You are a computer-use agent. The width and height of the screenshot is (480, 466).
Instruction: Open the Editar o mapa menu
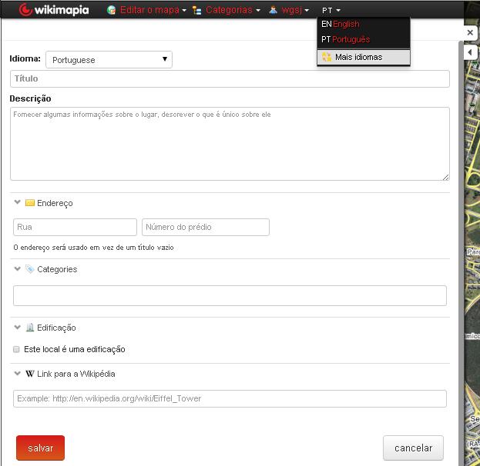[x=149, y=10]
